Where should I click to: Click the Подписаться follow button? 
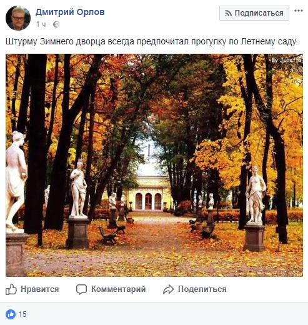pyautogui.click(x=254, y=13)
